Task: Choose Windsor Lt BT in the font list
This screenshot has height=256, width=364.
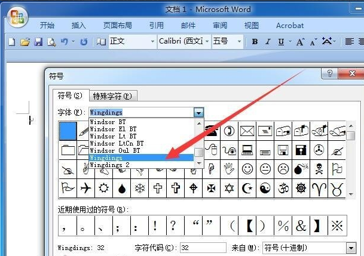Action: 141,136
